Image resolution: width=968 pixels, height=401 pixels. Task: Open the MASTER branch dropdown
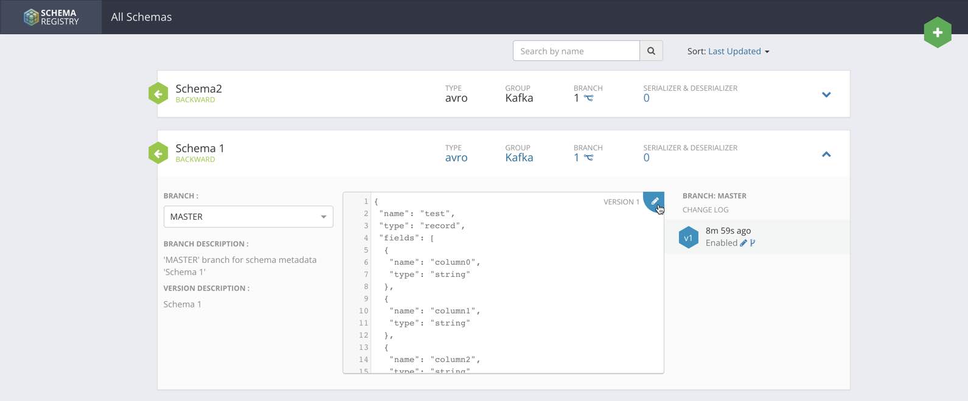click(248, 217)
